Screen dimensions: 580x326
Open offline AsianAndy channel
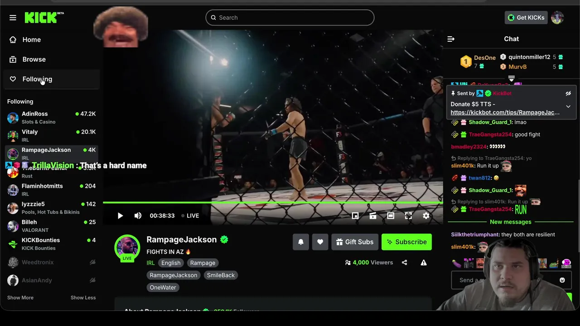click(x=52, y=280)
